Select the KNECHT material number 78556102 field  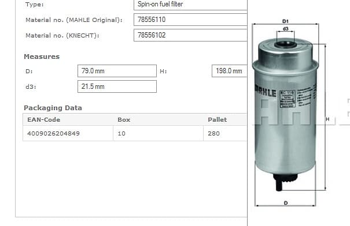tap(190, 35)
